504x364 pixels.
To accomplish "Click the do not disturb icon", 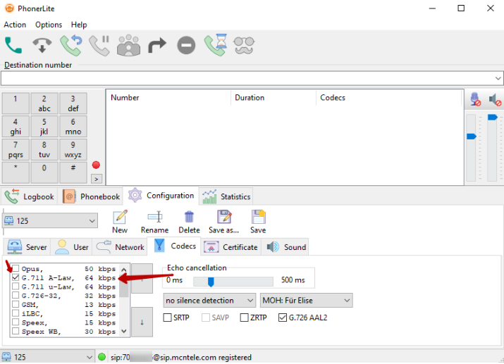I will click(186, 45).
